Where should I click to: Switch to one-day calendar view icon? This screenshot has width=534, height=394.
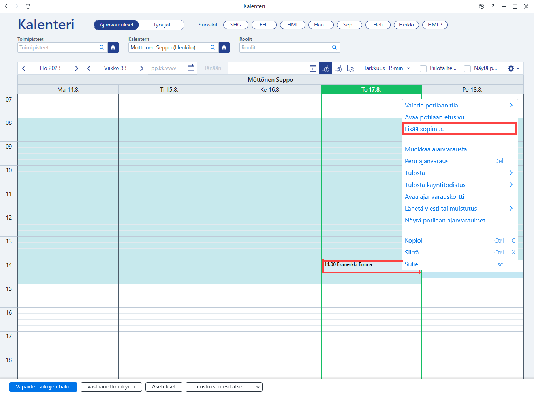[312, 68]
